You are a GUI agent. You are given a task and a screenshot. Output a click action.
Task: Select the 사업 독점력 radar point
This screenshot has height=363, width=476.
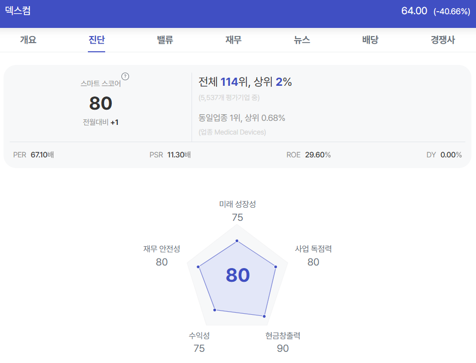pyautogui.click(x=276, y=267)
